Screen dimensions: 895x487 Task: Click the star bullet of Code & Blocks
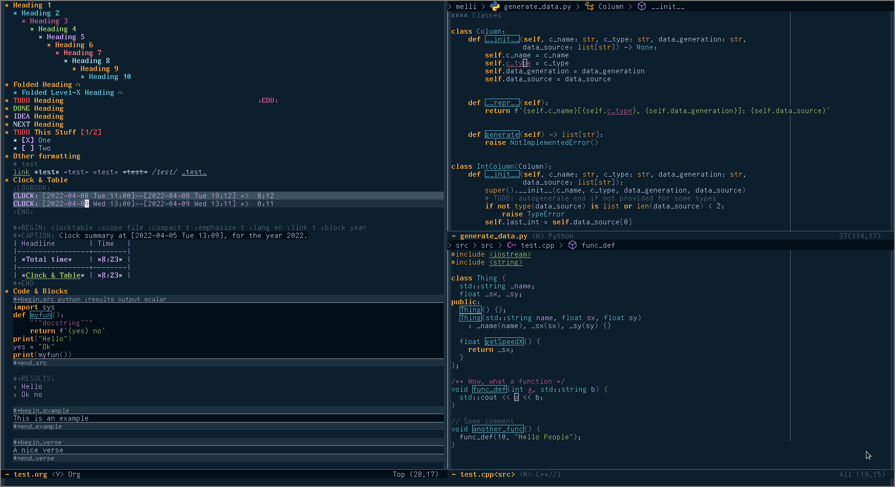[x=7, y=291]
